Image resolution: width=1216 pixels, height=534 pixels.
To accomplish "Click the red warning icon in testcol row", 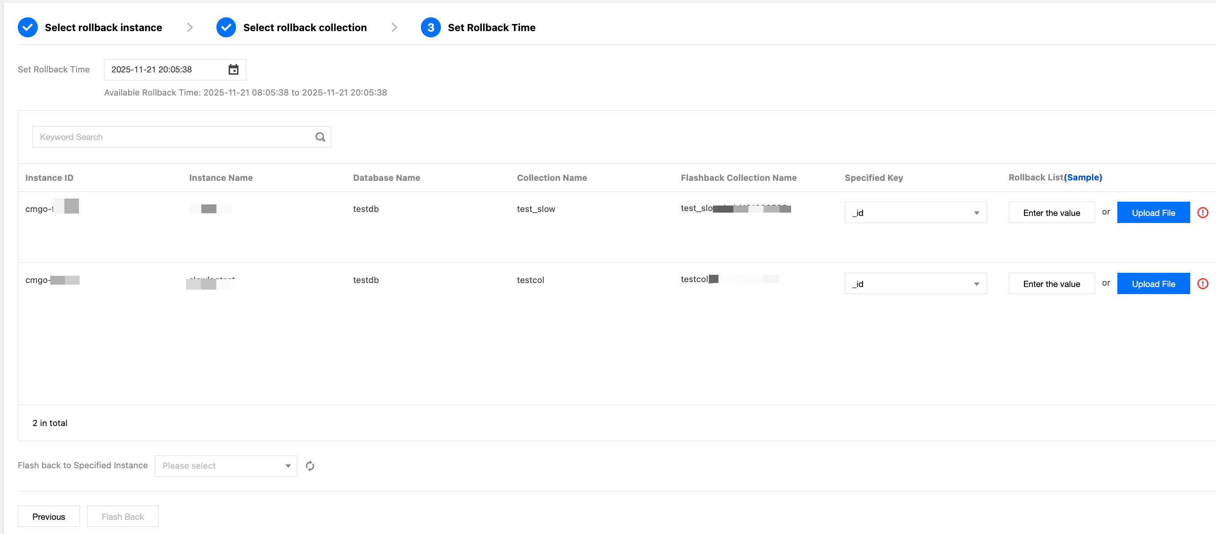I will 1202,284.
